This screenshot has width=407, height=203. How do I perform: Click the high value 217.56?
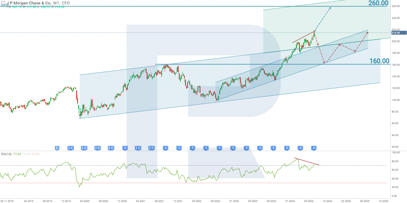(x=31, y=7)
